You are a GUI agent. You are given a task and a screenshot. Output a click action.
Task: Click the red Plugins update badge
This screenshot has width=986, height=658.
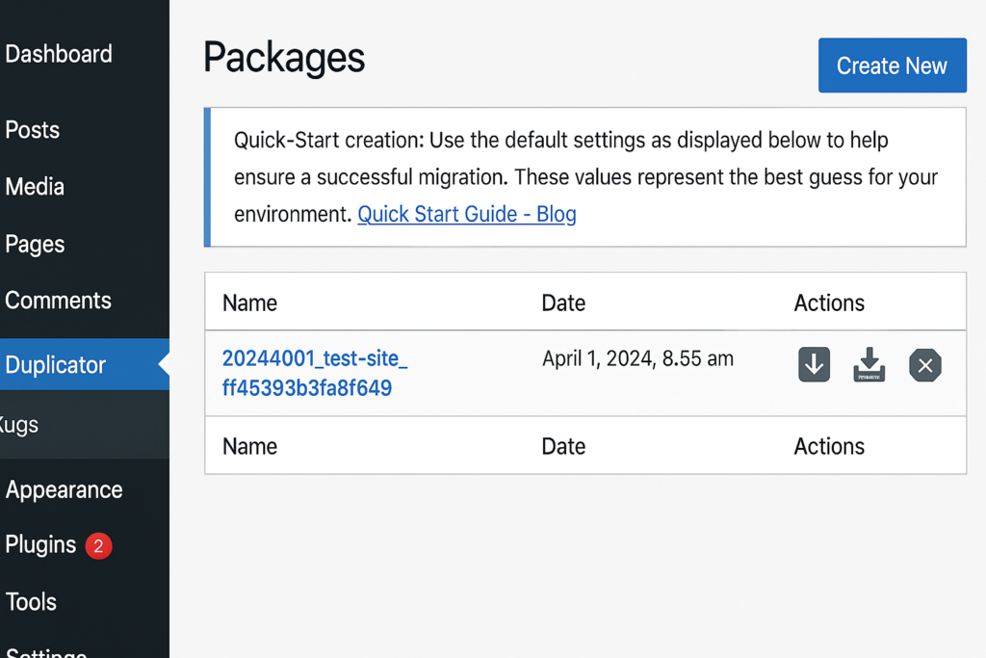[x=97, y=546]
